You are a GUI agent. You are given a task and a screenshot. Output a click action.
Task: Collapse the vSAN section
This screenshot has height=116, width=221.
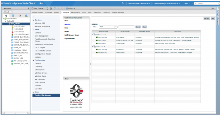pos(34,30)
